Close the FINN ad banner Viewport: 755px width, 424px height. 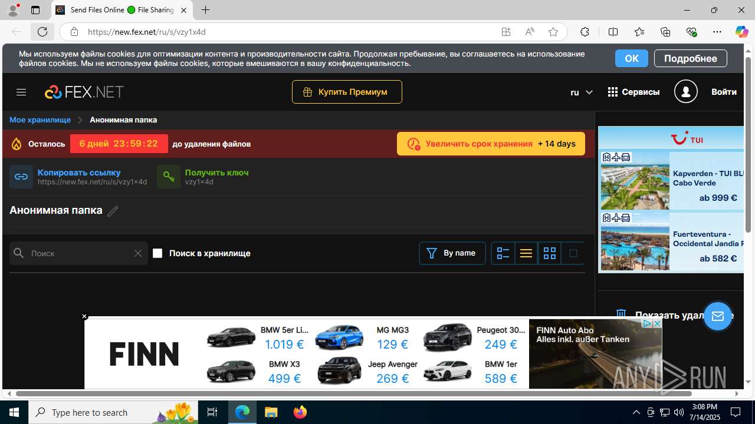click(x=84, y=316)
